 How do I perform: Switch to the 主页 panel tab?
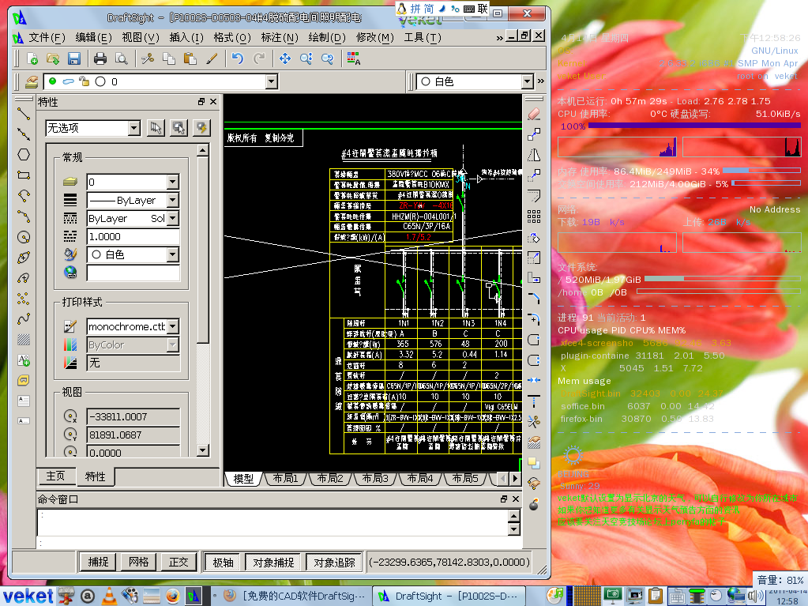pos(55,476)
